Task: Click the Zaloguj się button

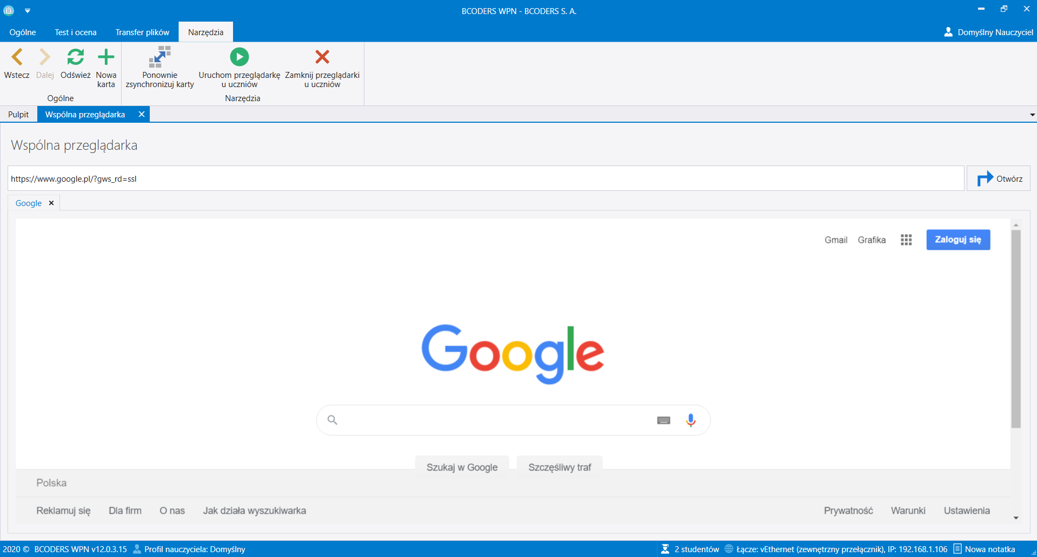Action: point(958,240)
